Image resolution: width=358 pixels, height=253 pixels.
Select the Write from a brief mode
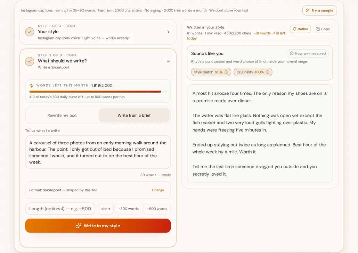coord(134,115)
